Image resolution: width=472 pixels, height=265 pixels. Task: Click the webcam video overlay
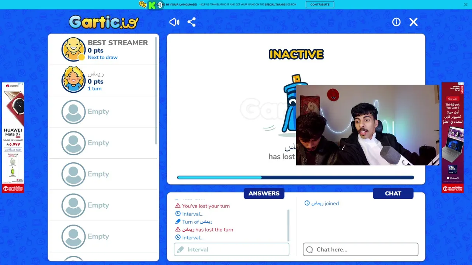(x=368, y=125)
